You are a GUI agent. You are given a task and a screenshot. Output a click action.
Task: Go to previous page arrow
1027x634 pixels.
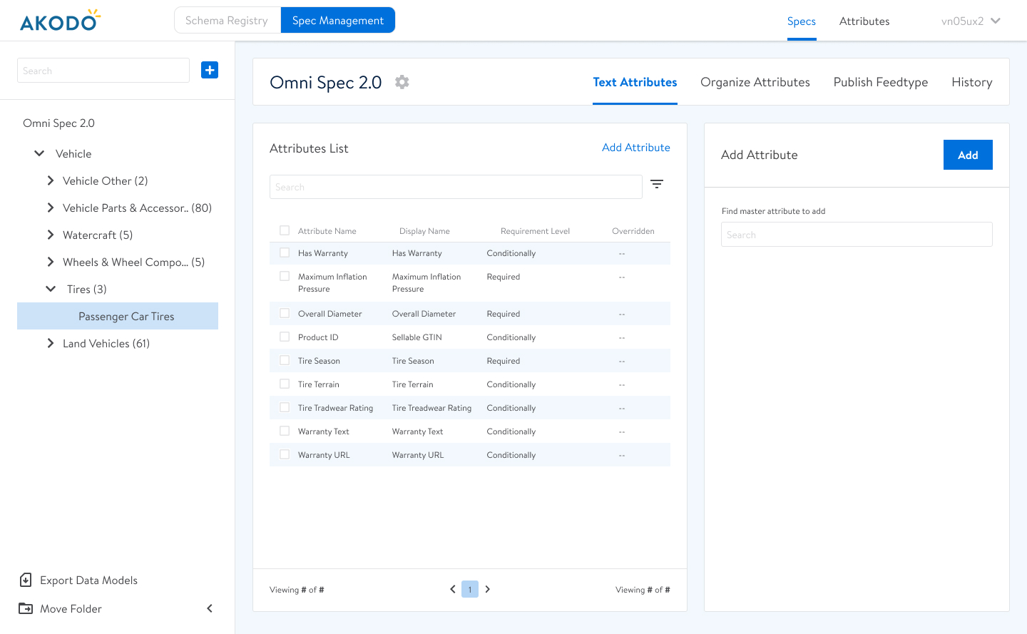[453, 589]
